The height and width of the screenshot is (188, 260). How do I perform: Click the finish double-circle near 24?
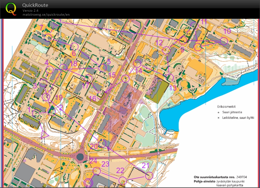(x=89, y=183)
